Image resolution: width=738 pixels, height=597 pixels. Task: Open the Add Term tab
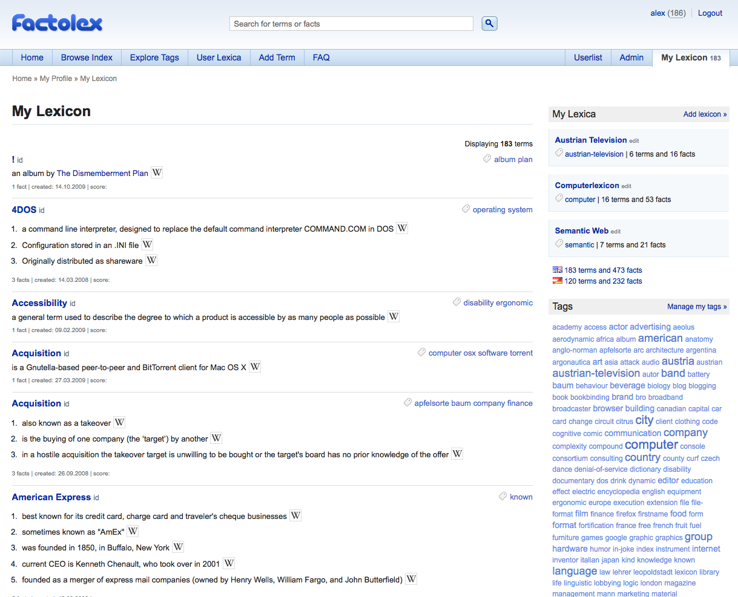(x=277, y=57)
